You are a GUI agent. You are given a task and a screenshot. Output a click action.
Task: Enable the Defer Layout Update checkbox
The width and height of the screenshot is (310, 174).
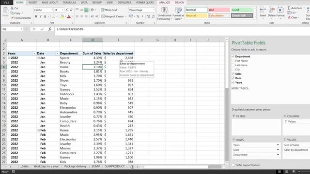(x=233, y=165)
